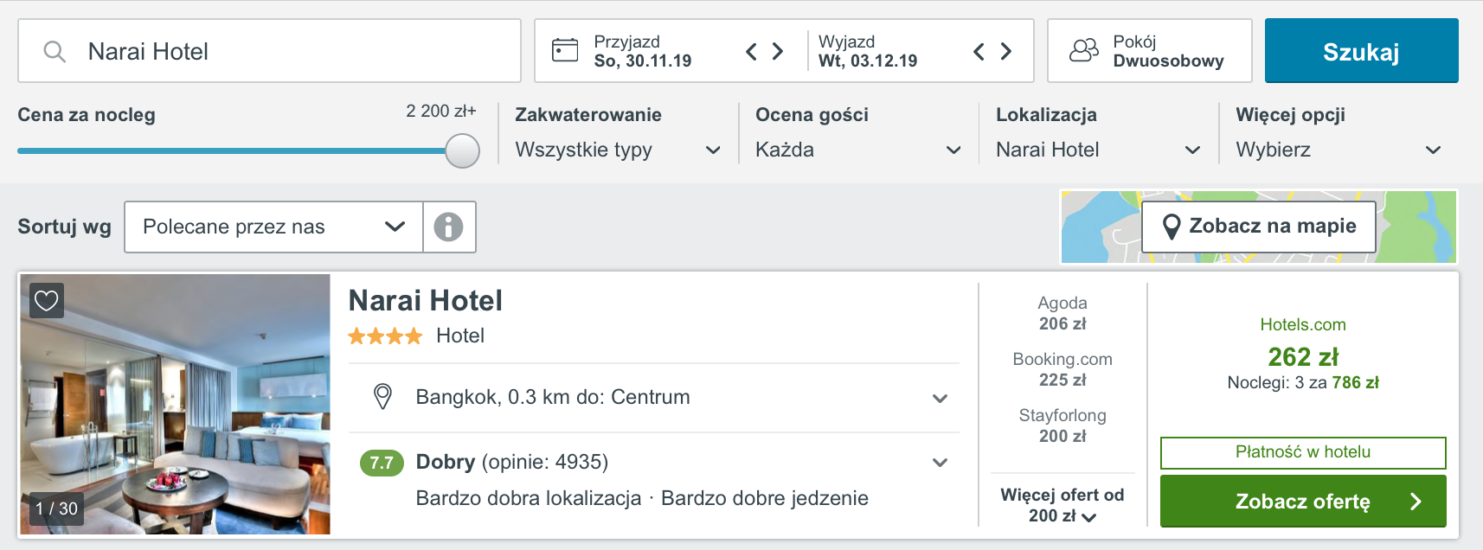Click the search magnifier icon

[55, 52]
